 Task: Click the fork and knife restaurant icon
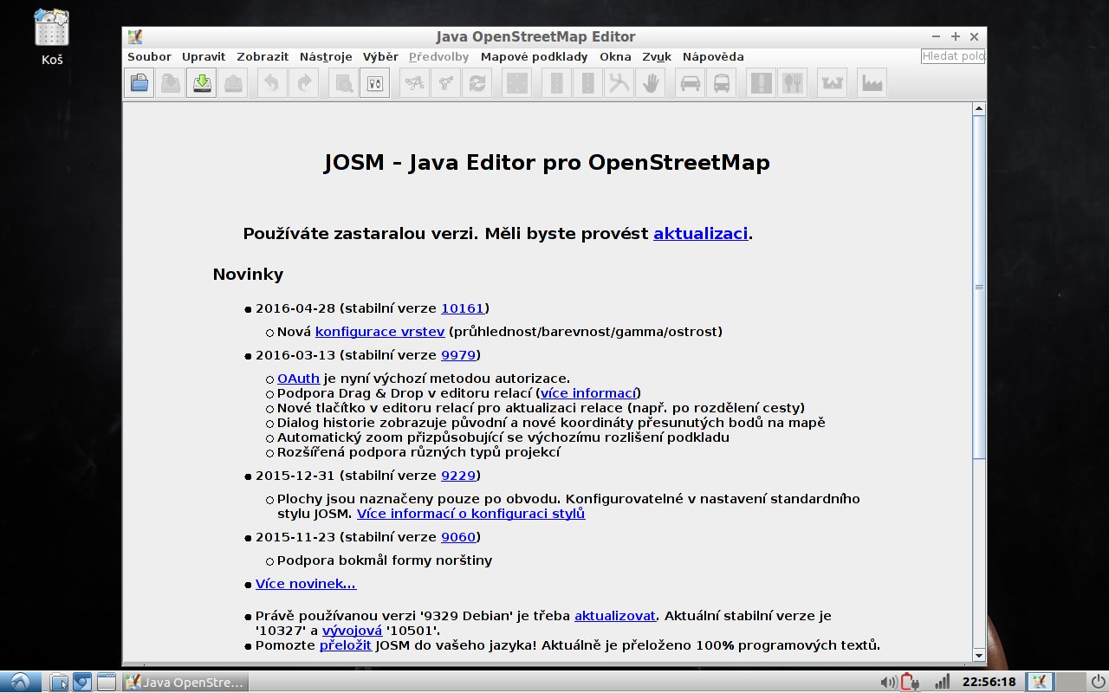pos(793,83)
